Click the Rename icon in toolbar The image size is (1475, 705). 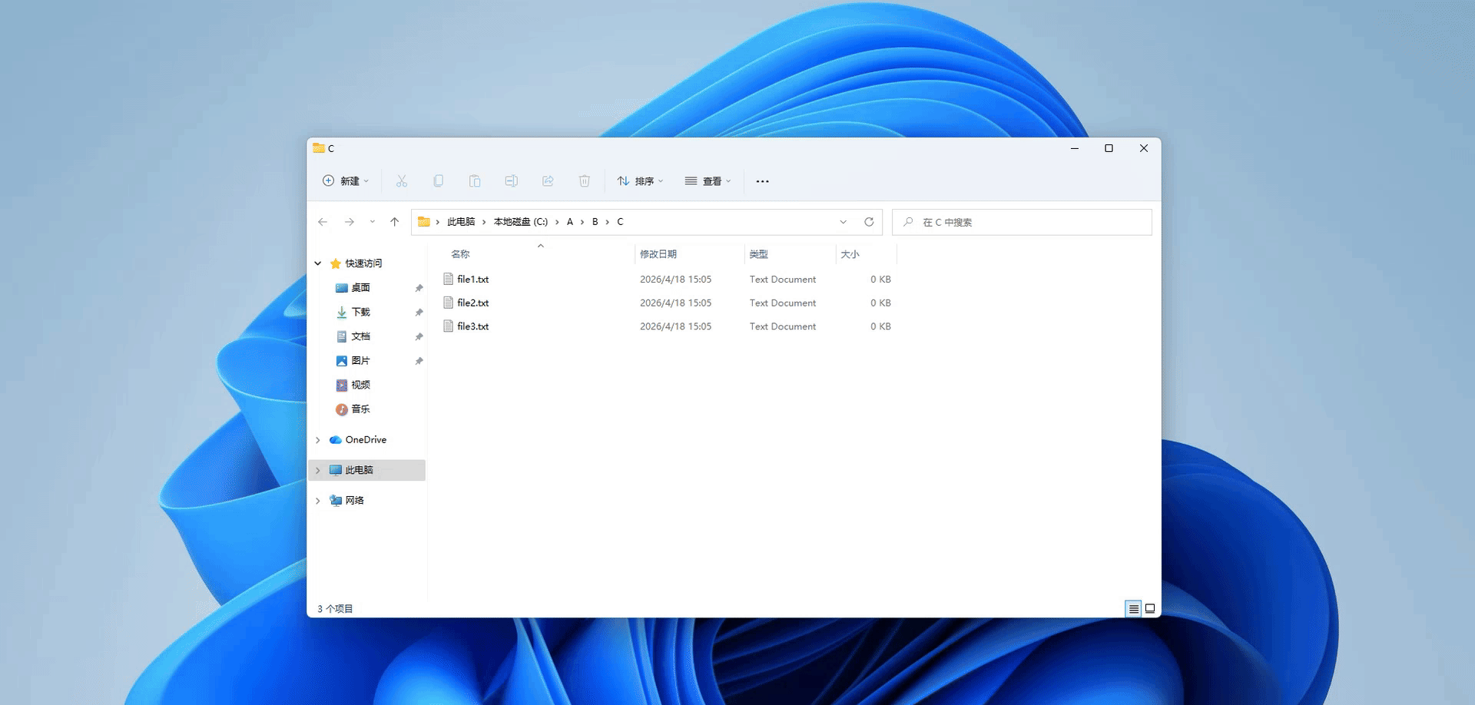point(511,181)
